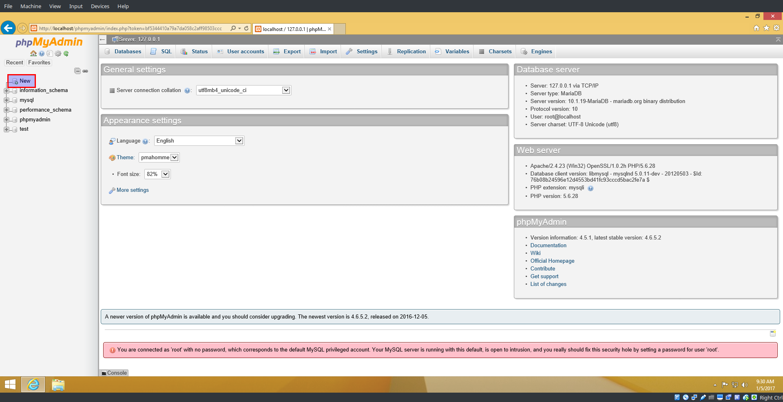The height and width of the screenshot is (402, 783).
Task: Hide the navigation panel with arrow button
Action: click(103, 40)
